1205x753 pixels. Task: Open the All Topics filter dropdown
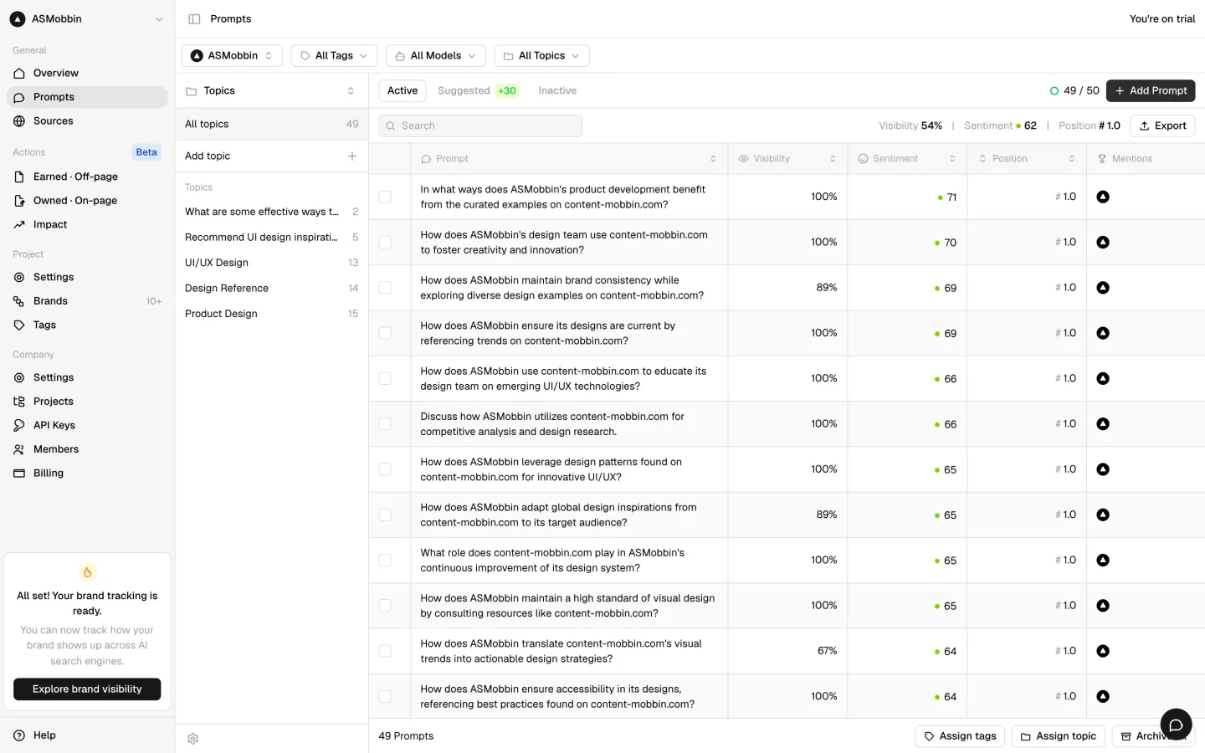[x=541, y=55]
